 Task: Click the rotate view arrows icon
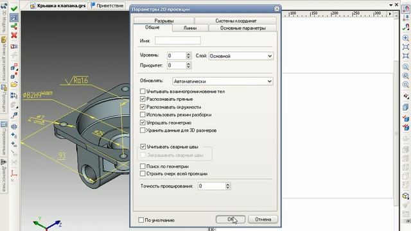coord(406,97)
